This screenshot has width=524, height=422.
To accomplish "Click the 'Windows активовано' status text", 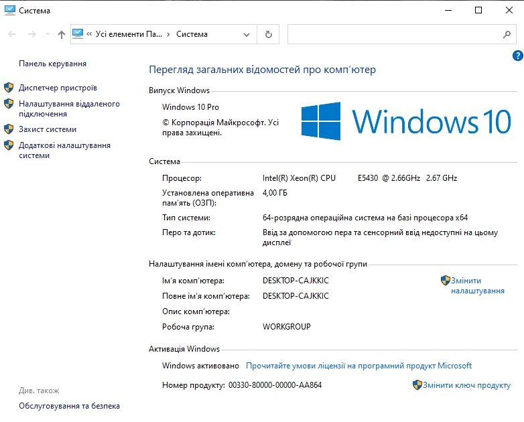I will point(200,366).
